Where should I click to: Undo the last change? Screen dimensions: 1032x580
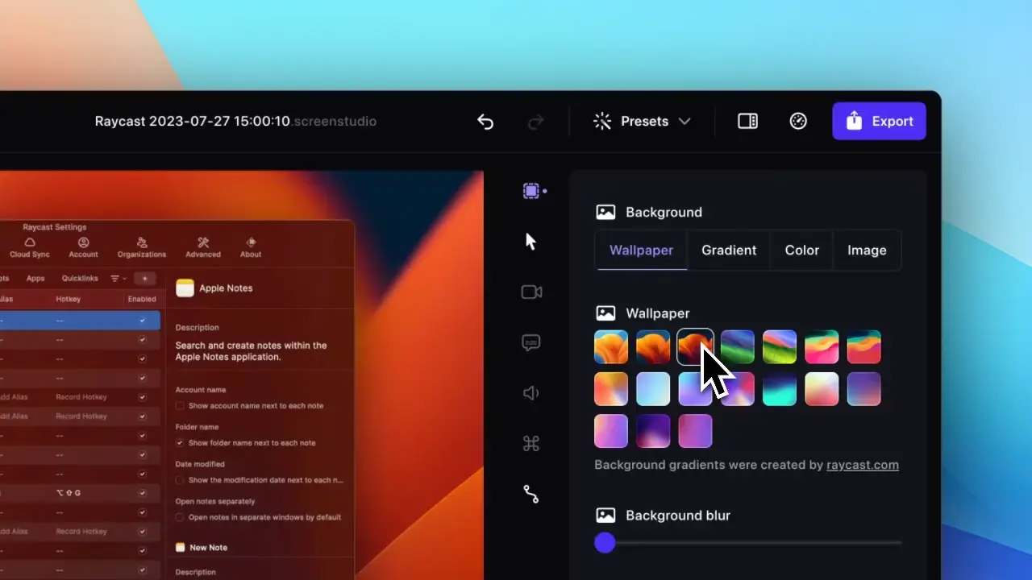pyautogui.click(x=485, y=121)
